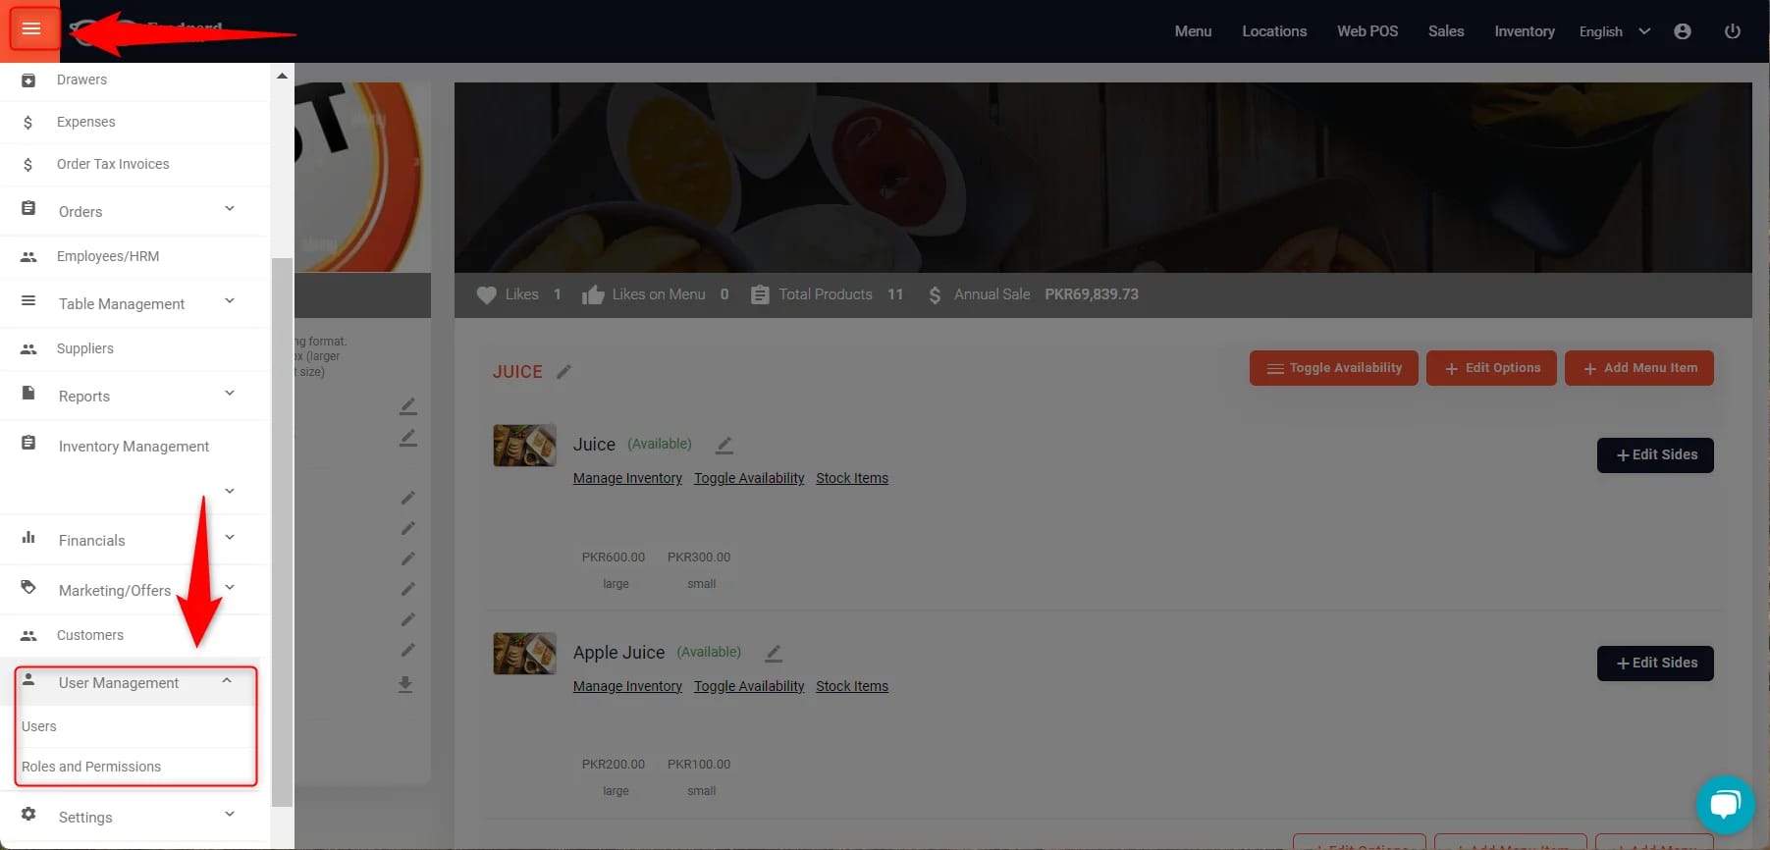The width and height of the screenshot is (1770, 850).
Task: Click the sidebar vertical scrollbar
Action: [282, 530]
